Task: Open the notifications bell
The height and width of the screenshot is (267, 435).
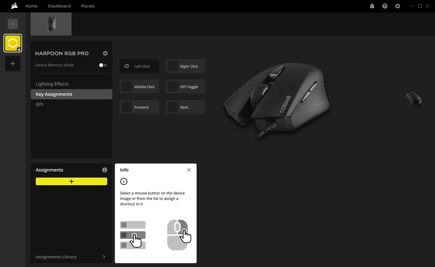Action: pyautogui.click(x=372, y=6)
